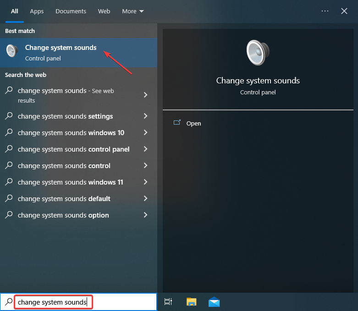Click search icon beside 'control panel' suggestion
This screenshot has height=311, width=358.
9,148
